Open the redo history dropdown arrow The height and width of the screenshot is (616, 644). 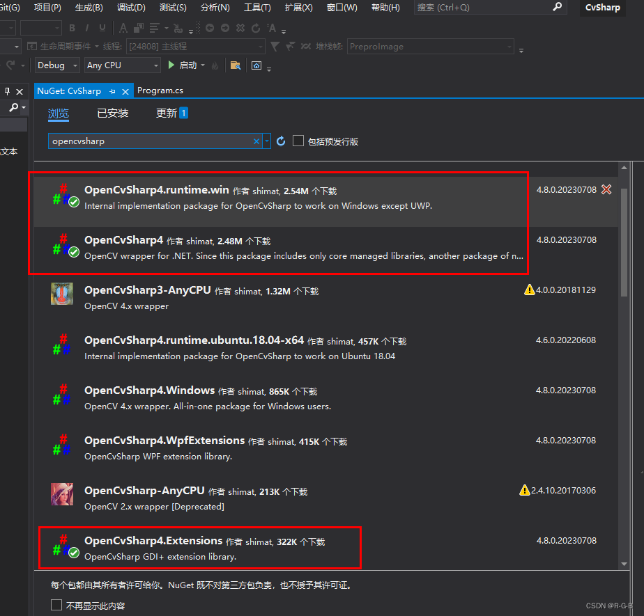[x=23, y=65]
